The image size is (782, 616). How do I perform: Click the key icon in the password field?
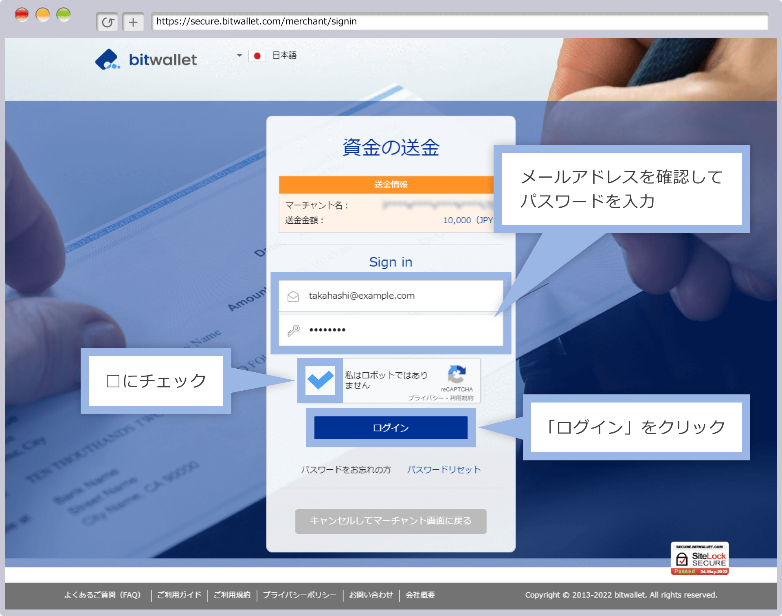[x=294, y=330]
